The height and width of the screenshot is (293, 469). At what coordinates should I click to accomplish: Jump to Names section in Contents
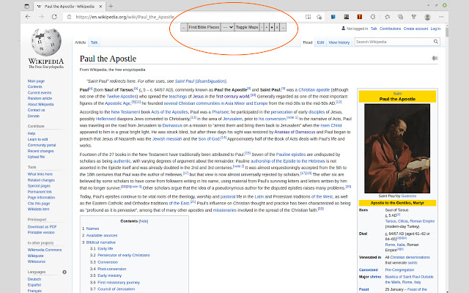(x=92, y=229)
